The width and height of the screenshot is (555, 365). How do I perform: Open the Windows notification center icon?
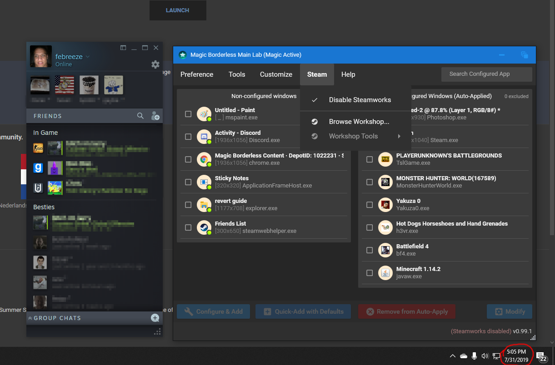(541, 356)
